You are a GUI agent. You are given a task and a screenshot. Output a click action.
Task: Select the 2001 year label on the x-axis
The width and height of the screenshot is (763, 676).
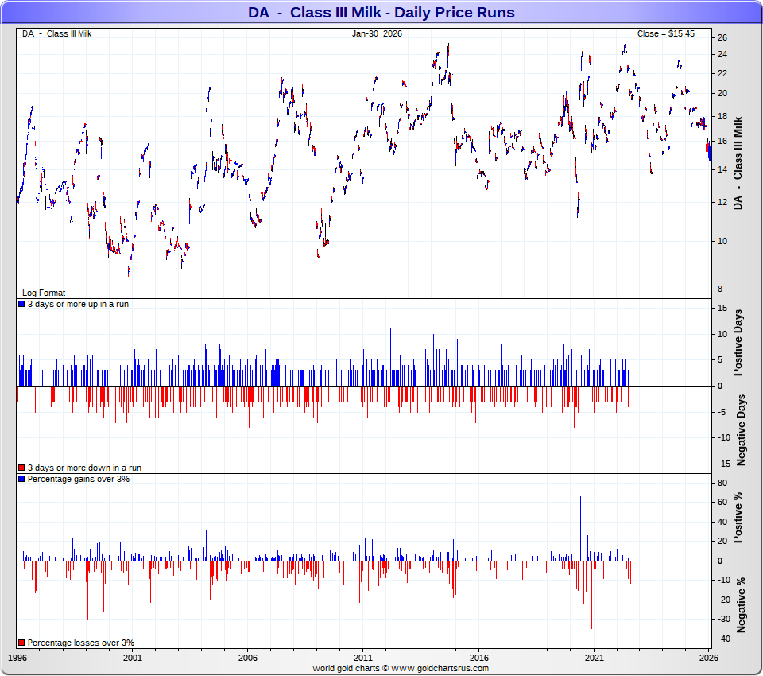133,659
